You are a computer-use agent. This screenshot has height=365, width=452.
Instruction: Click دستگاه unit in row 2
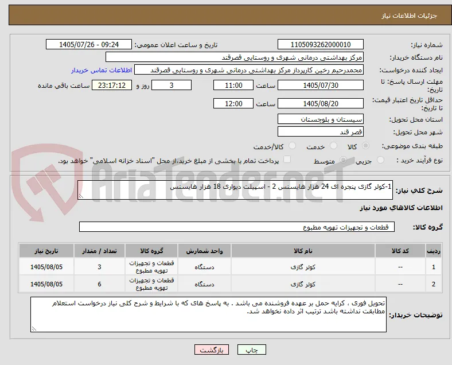pyautogui.click(x=204, y=285)
